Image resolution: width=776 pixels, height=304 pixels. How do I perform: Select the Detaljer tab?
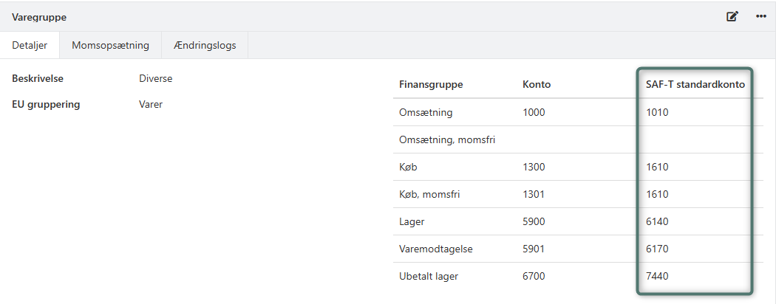click(30, 45)
